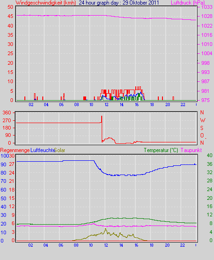This screenshot has height=260, width=214.
Task: Click red rain axis value 27
Action: click(12, 164)
